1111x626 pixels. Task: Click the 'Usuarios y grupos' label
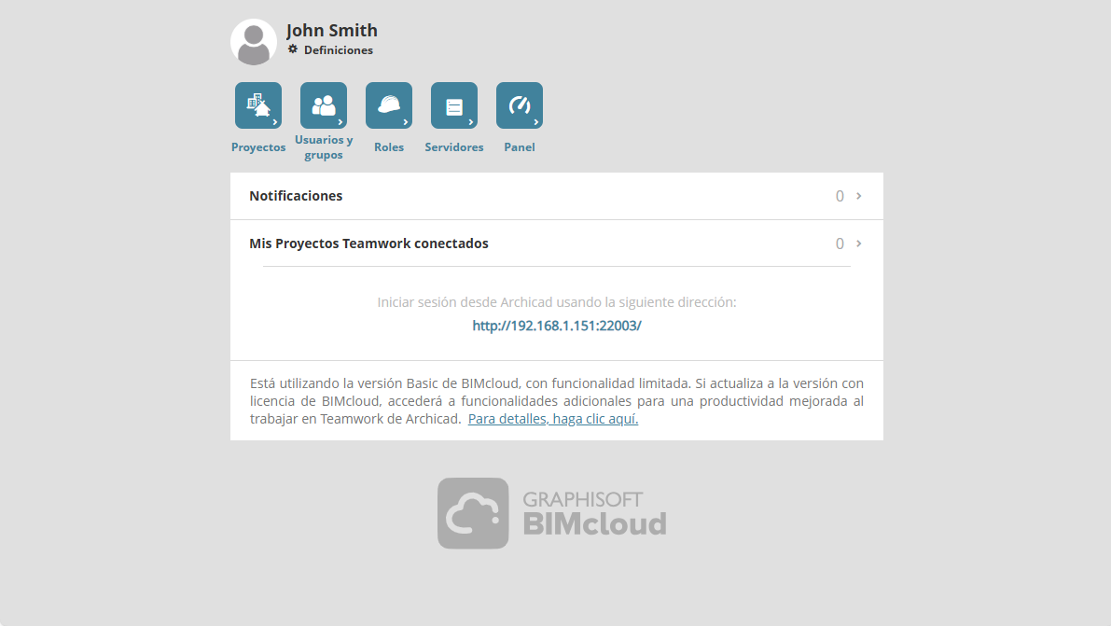click(323, 147)
